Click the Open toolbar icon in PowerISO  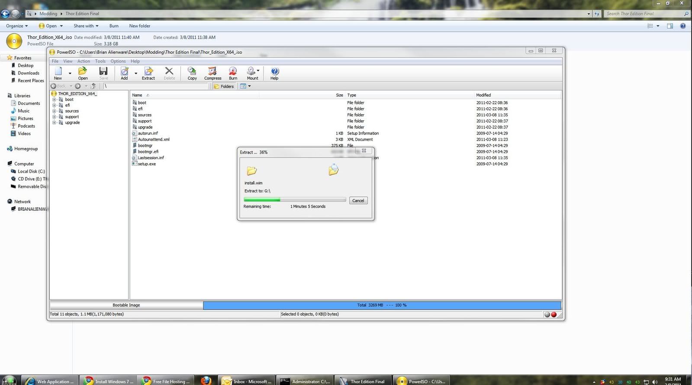point(83,73)
